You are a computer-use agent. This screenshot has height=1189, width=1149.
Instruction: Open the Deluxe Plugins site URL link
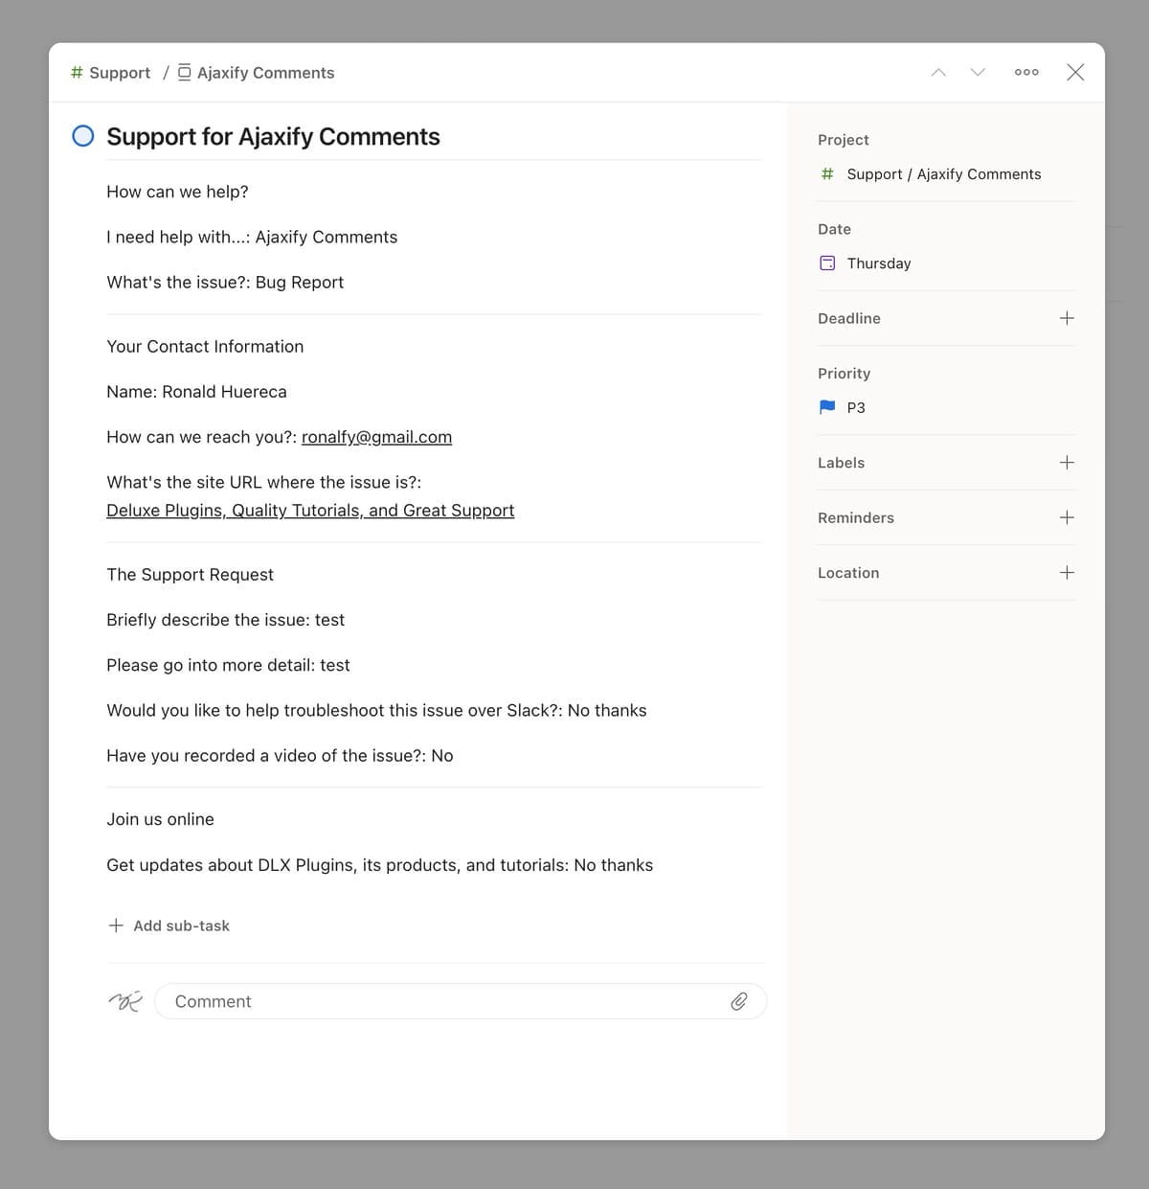coord(310,511)
